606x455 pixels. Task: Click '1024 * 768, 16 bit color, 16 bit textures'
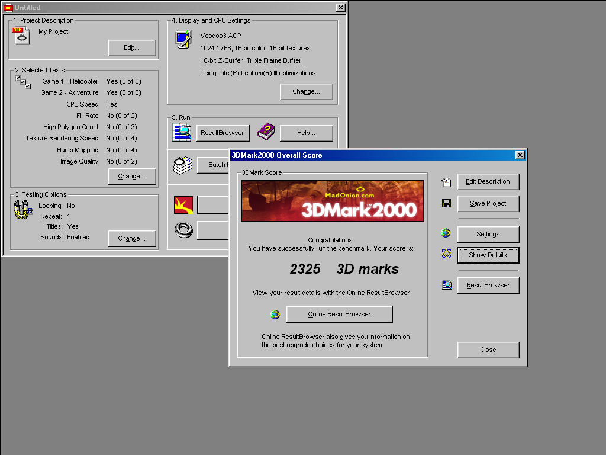255,48
